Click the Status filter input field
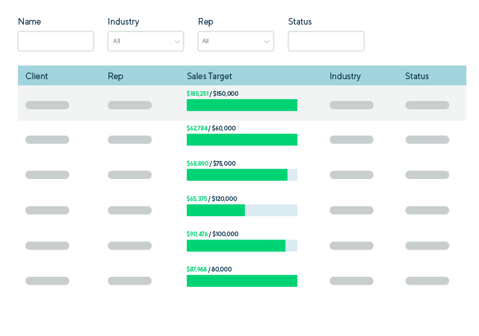Image resolution: width=479 pixels, height=336 pixels. click(326, 41)
